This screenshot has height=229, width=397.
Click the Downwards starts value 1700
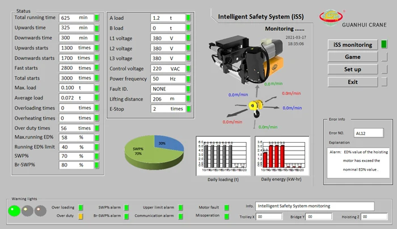(76, 58)
